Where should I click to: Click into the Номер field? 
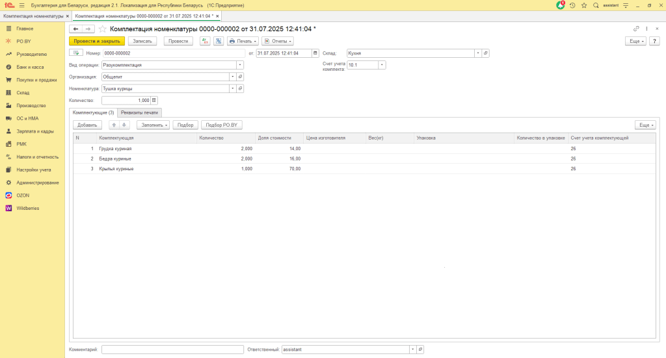pos(174,53)
